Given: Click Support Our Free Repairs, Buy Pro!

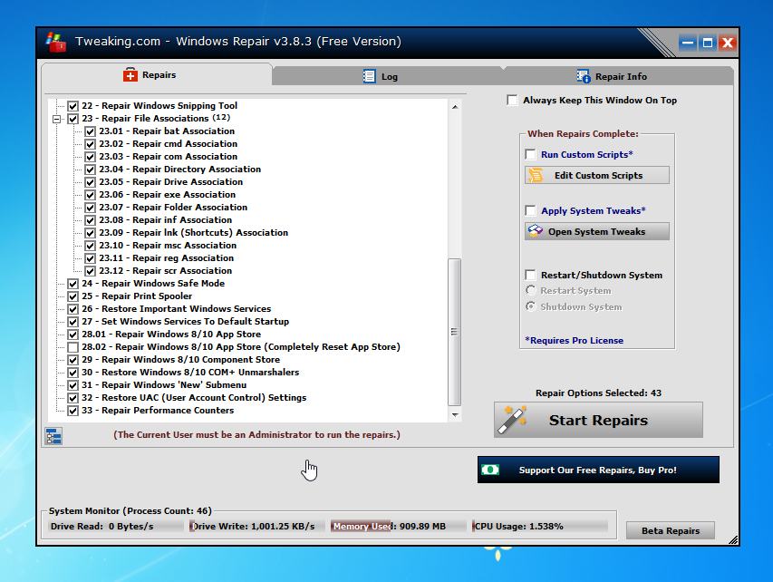Looking at the screenshot, I should pyautogui.click(x=598, y=470).
